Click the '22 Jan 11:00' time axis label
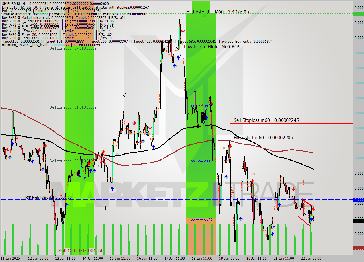 [x=311, y=259]
